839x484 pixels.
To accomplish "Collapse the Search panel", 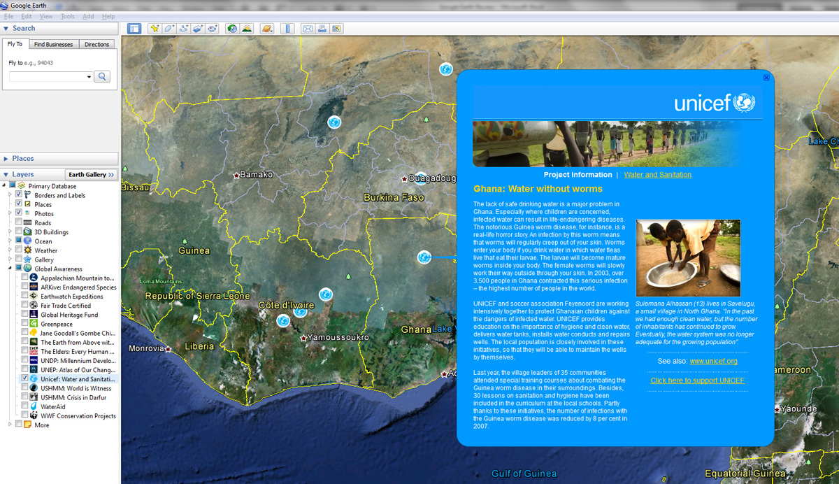I will [6, 29].
